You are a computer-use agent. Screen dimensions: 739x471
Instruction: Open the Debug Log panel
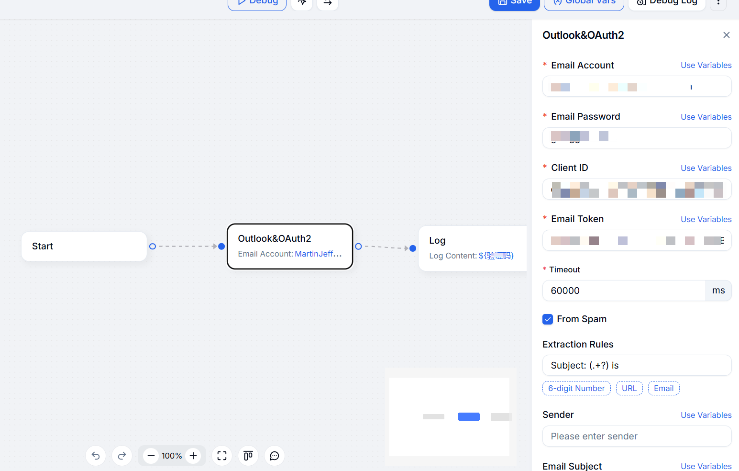tap(667, 3)
